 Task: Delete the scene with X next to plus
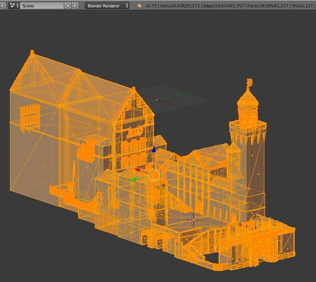pyautogui.click(x=75, y=5)
